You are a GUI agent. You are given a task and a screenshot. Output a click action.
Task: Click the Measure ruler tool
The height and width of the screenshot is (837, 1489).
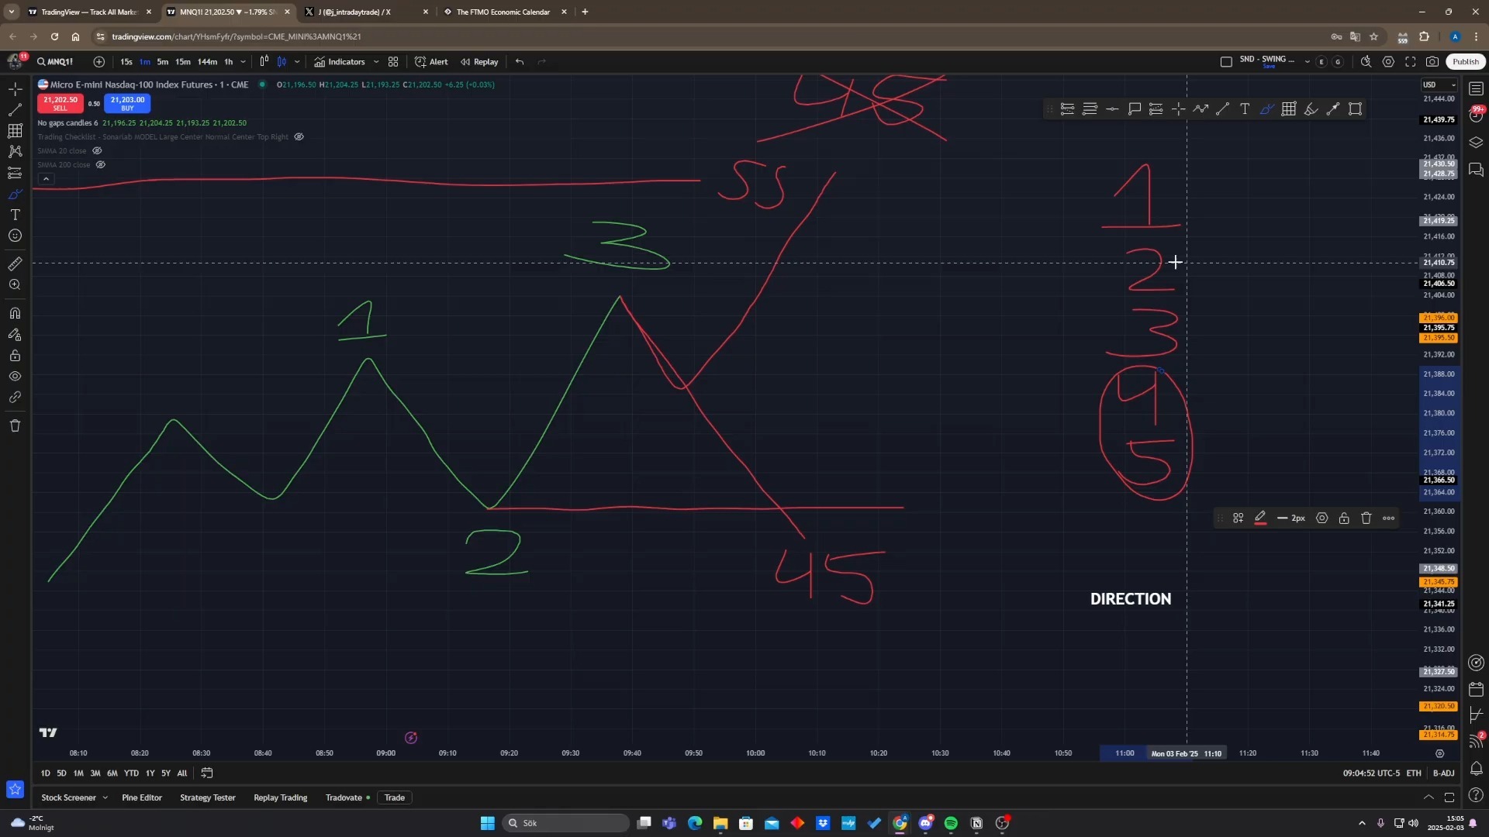click(15, 264)
